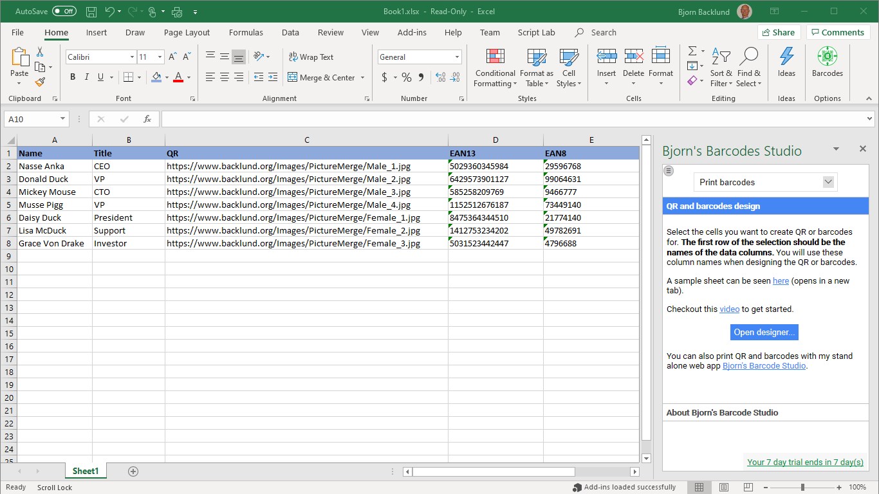
Task: Undo the last action
Action: 109,12
